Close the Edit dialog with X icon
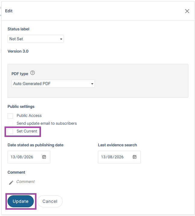 pyautogui.click(x=187, y=11)
